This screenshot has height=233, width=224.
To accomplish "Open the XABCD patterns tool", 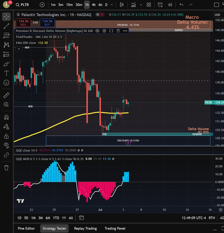I will coord(6,45).
